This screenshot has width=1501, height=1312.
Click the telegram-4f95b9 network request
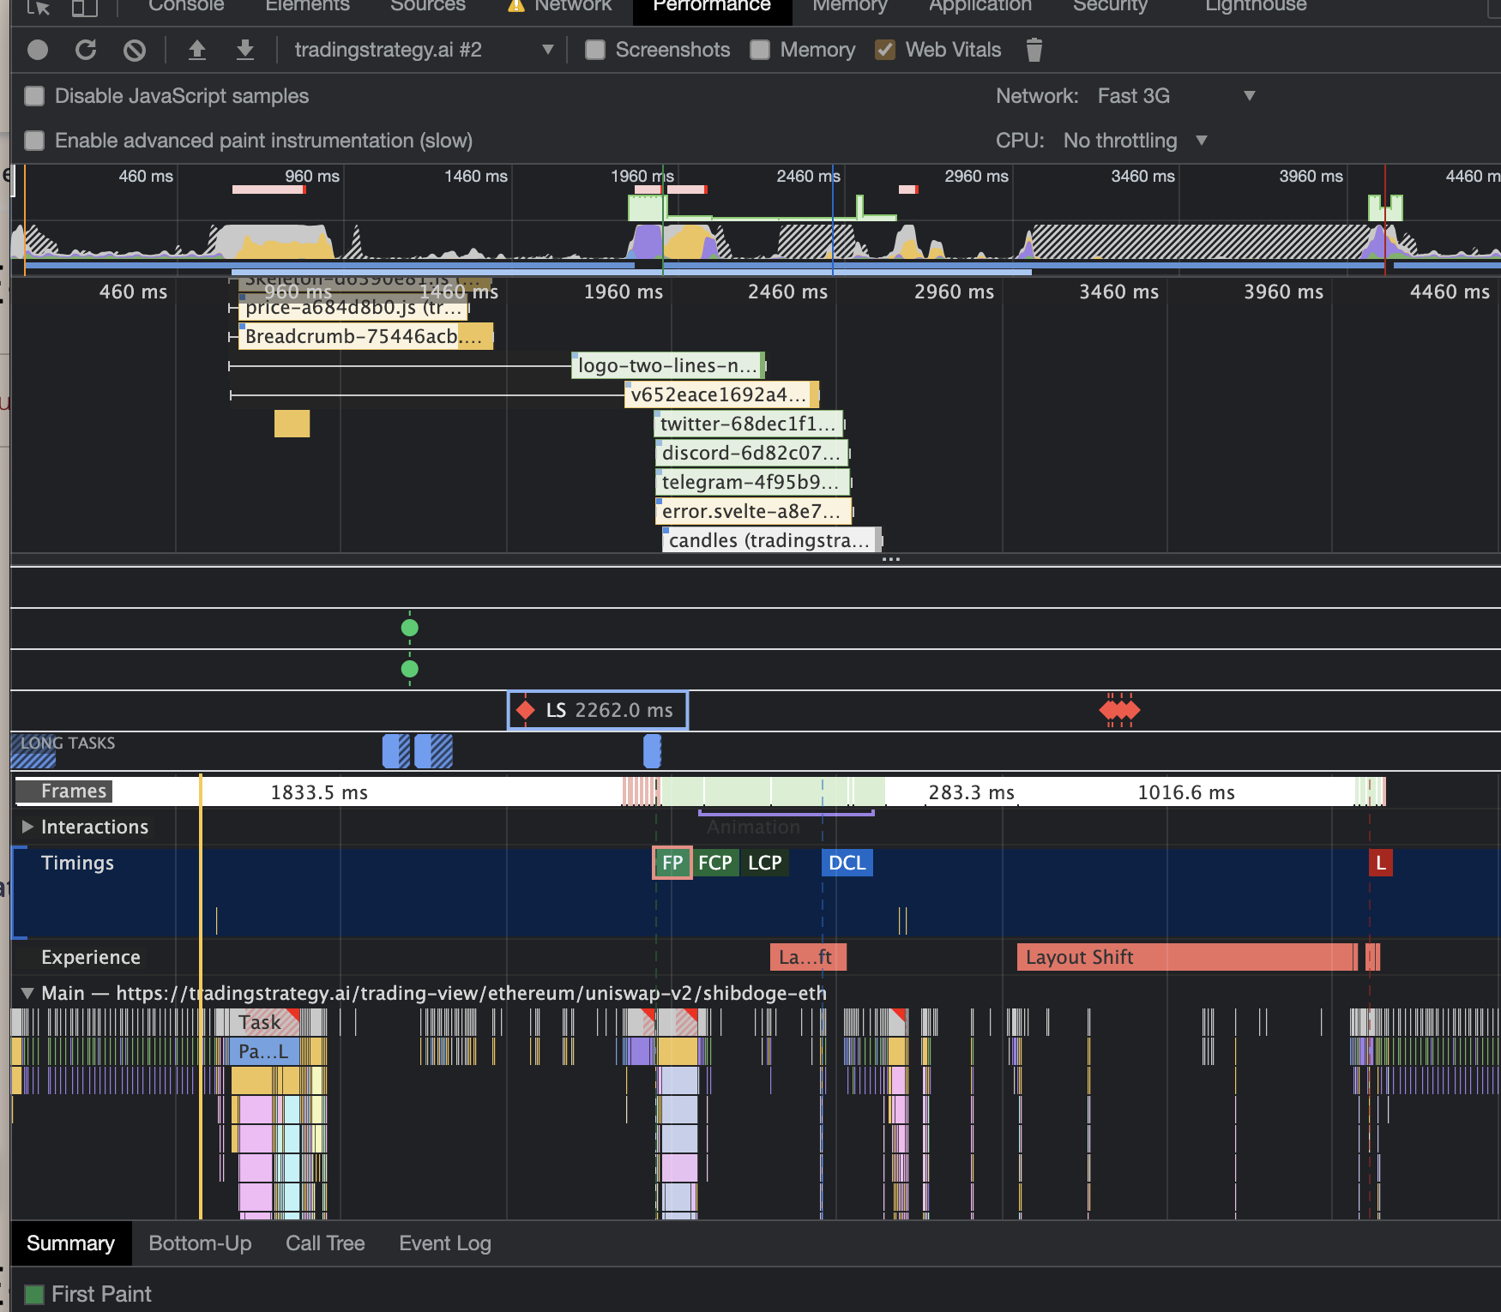752,482
